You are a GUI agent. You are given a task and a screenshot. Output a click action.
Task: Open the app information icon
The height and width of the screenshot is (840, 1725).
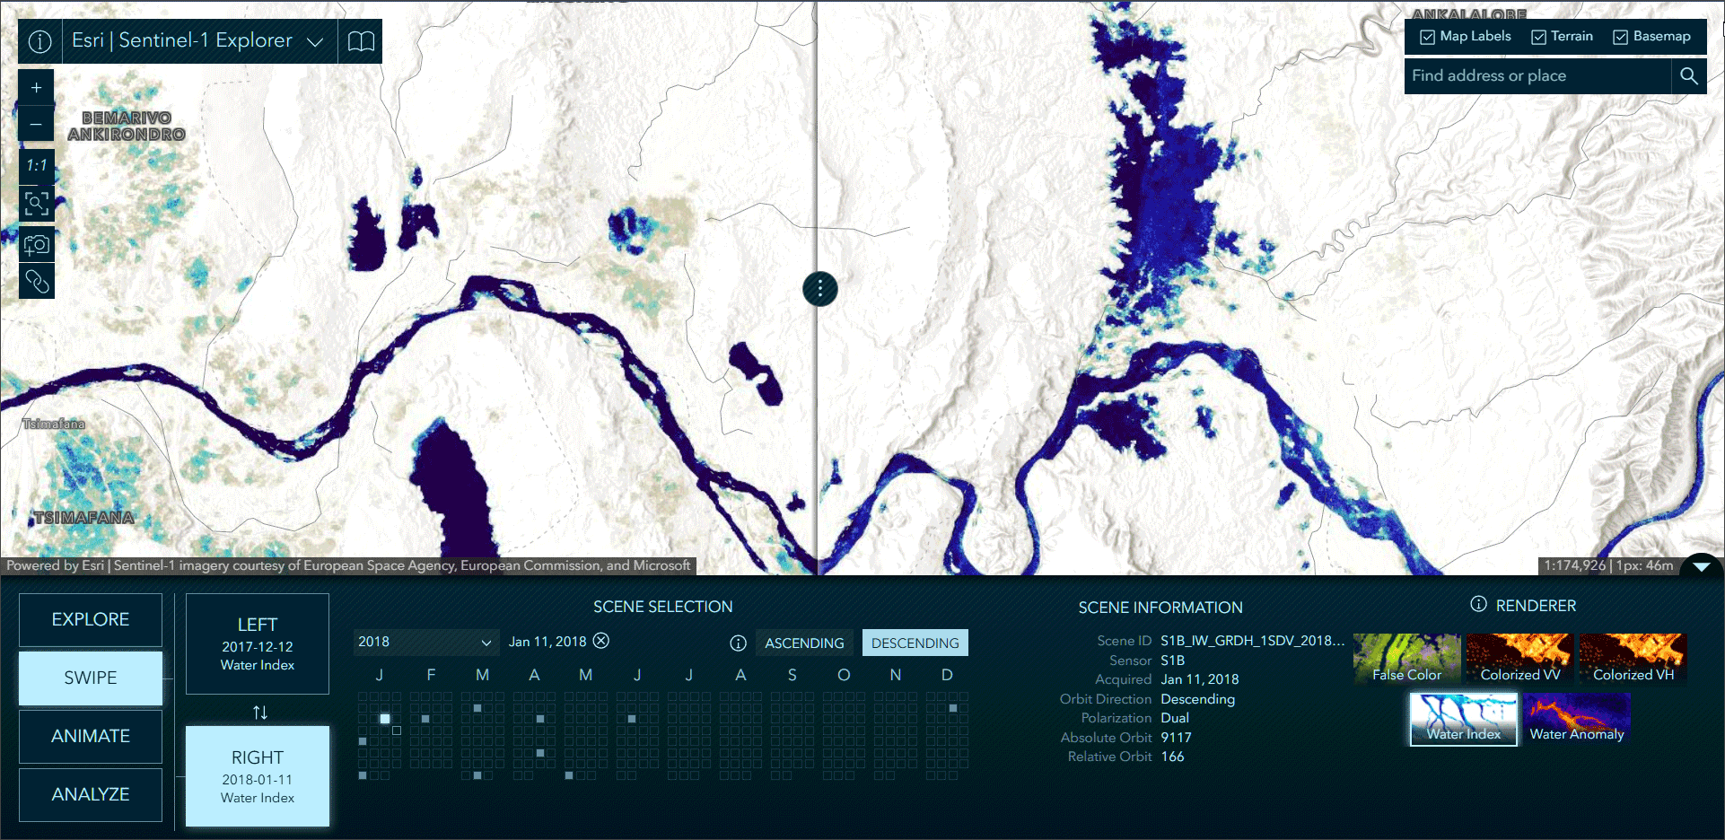(x=39, y=41)
